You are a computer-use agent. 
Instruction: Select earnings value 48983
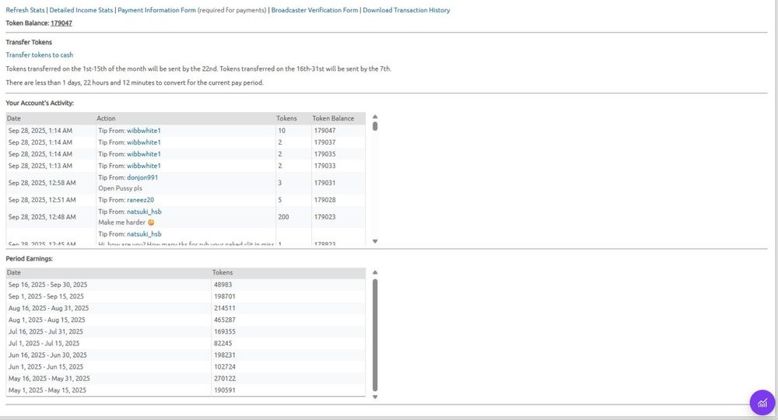click(223, 285)
